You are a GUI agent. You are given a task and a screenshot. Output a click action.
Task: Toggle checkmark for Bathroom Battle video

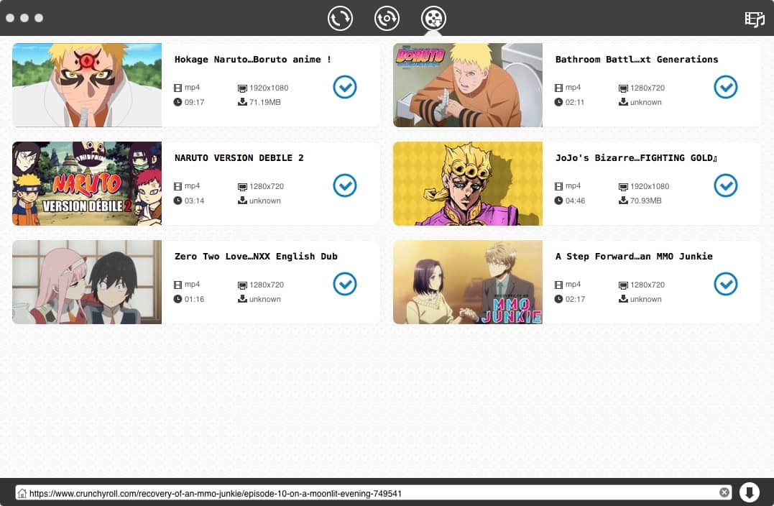[726, 87]
